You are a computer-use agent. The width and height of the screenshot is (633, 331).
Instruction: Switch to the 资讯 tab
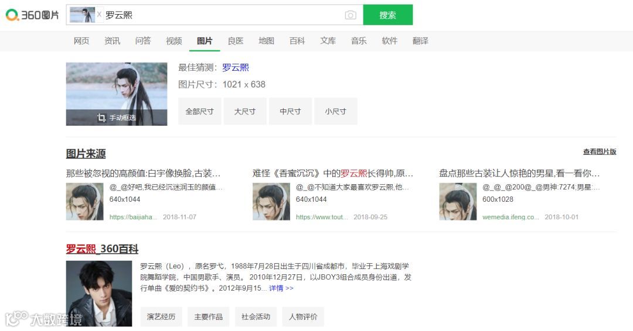pos(112,41)
